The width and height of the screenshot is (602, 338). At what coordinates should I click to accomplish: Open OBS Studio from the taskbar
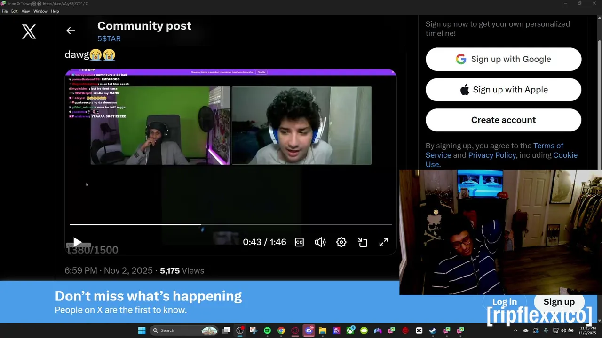point(240,330)
